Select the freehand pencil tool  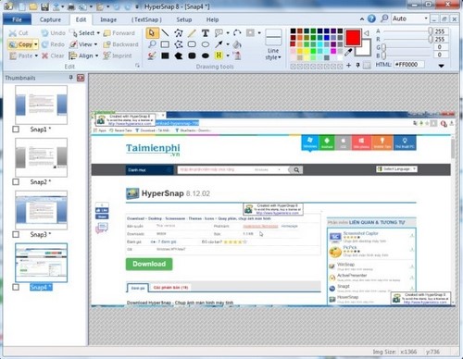coord(192,32)
